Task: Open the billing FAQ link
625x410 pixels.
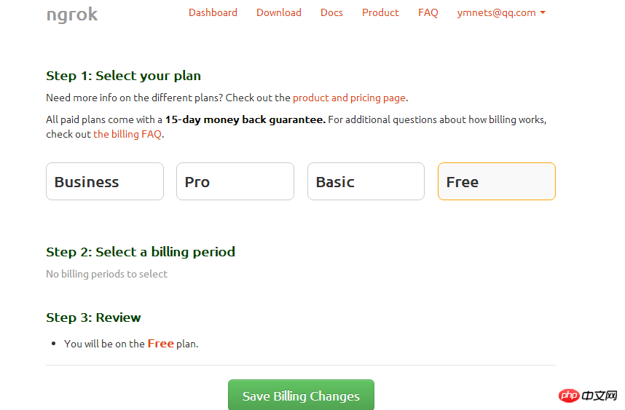Action: (x=127, y=134)
